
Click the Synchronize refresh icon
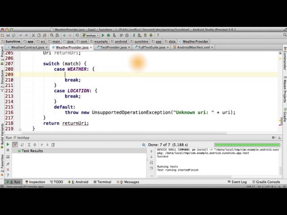tap(14, 35)
